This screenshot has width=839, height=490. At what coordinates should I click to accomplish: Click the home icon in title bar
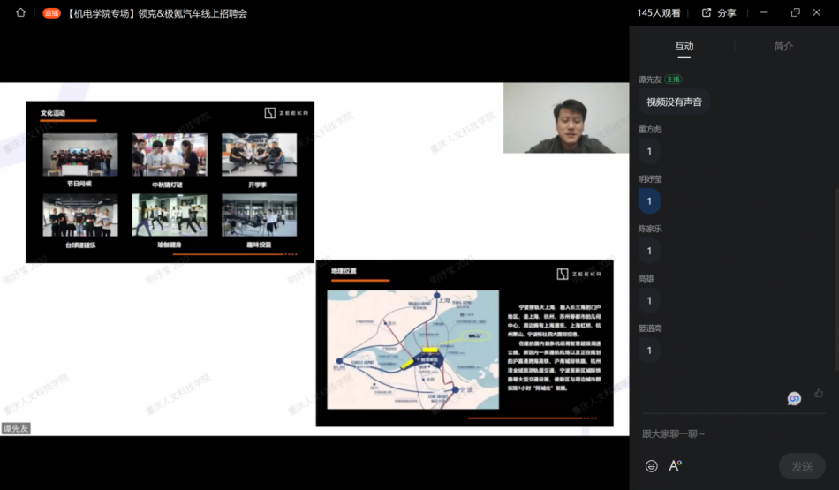20,13
